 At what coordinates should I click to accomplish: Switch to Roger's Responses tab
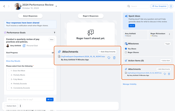pos(91,16)
